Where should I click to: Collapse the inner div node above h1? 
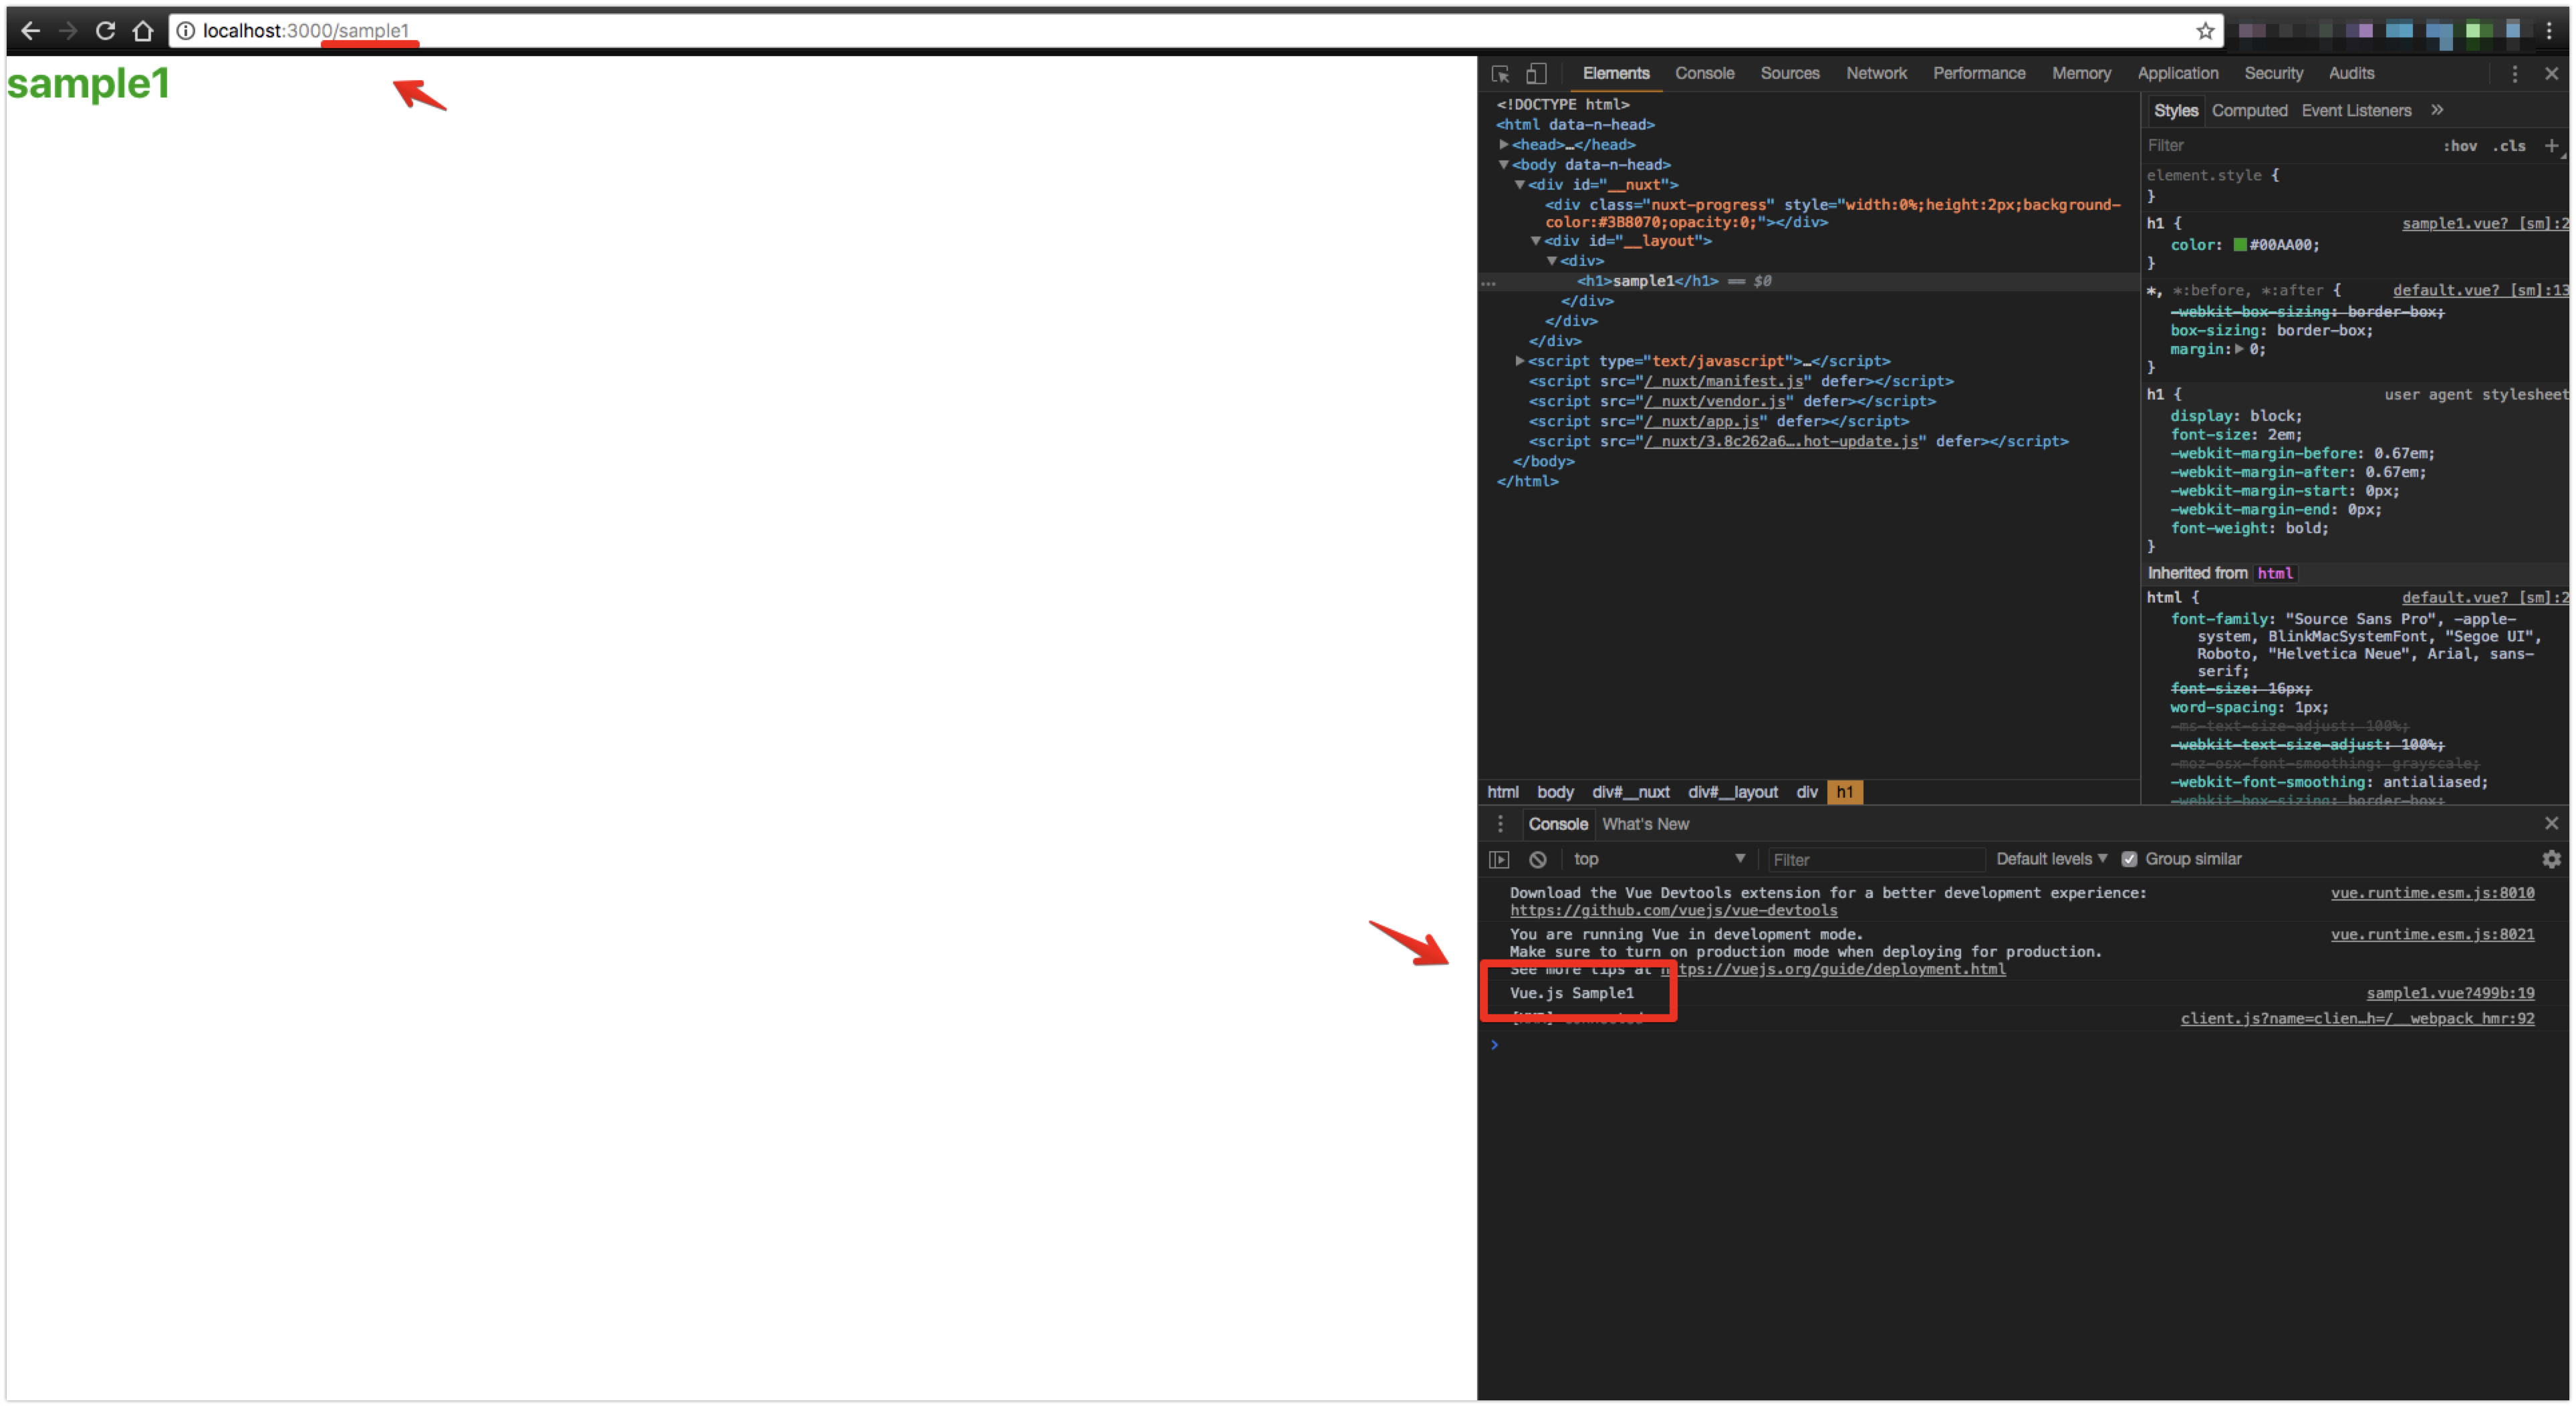[x=1551, y=261]
